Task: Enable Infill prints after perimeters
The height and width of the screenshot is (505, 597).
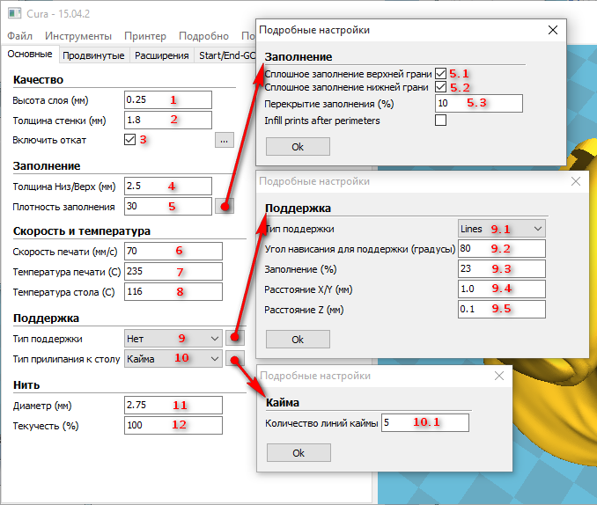Action: [441, 121]
